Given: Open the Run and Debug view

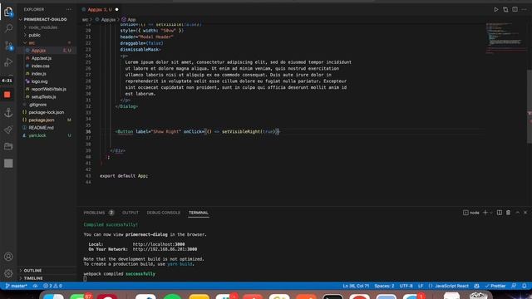Looking at the screenshot, I should [x=8, y=62].
